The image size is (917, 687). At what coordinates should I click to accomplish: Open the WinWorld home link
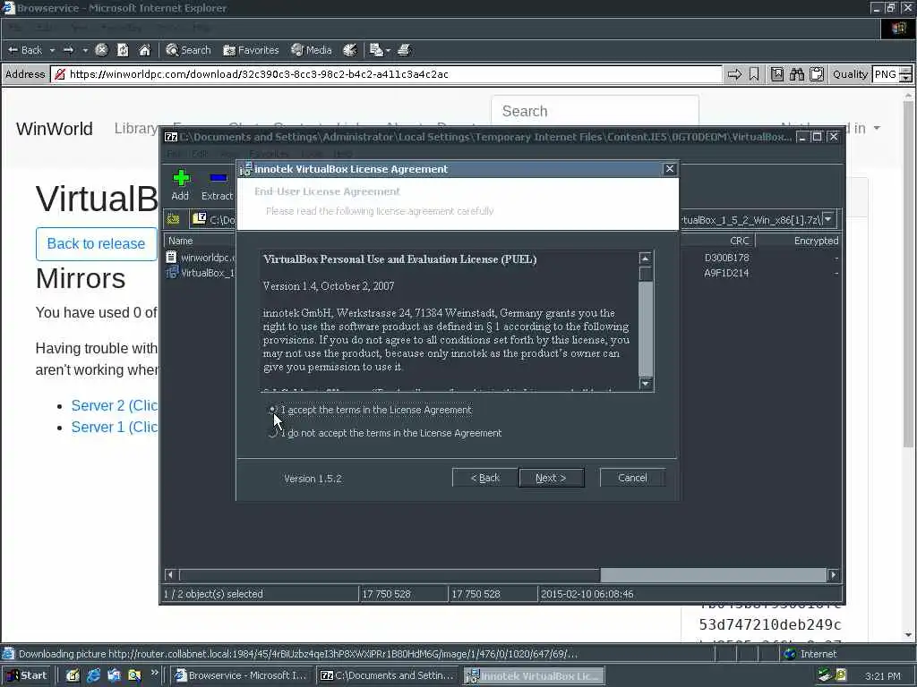tap(55, 129)
